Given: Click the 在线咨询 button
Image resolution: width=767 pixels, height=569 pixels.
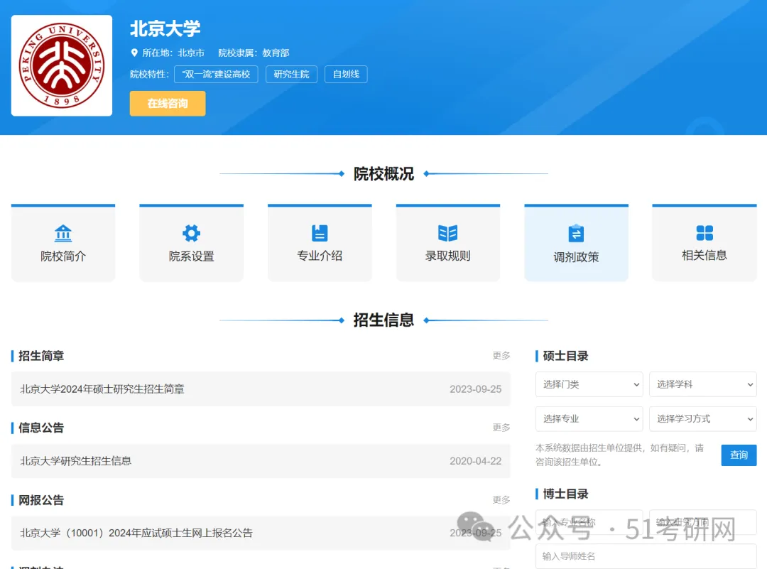Looking at the screenshot, I should pos(168,103).
